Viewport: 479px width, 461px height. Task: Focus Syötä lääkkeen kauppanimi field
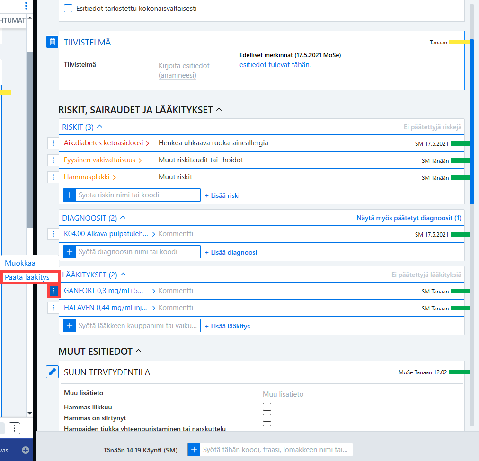point(138,326)
